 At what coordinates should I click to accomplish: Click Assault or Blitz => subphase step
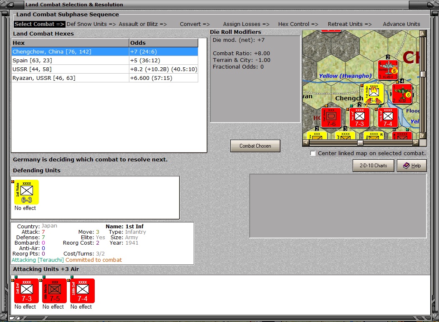coord(143,24)
